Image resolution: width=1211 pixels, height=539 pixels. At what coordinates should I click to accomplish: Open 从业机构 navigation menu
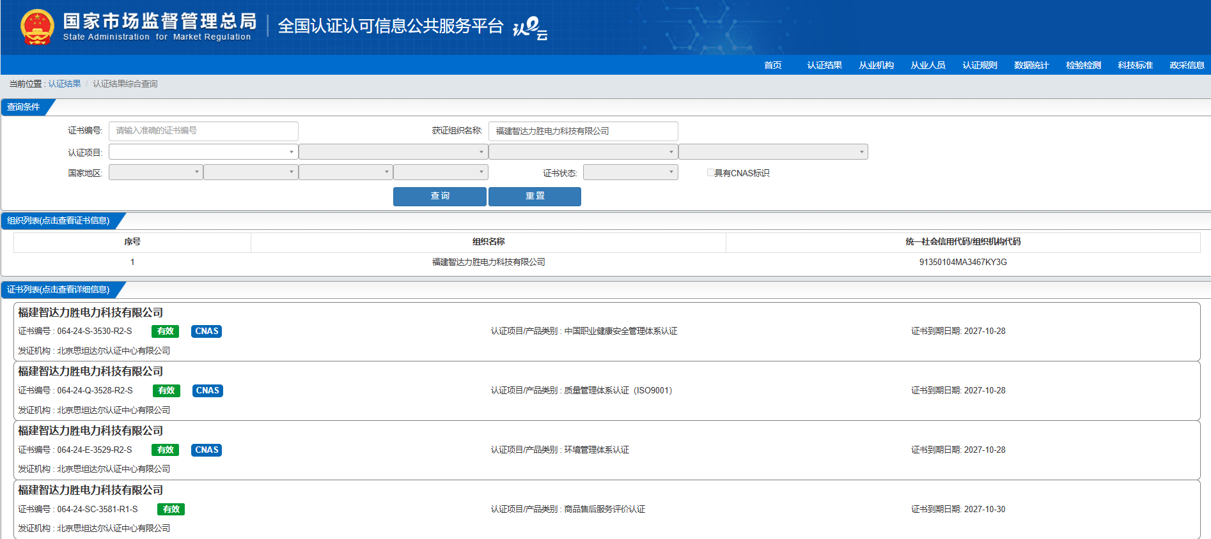(x=876, y=65)
